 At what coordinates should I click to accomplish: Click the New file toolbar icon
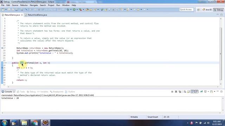(3, 10)
